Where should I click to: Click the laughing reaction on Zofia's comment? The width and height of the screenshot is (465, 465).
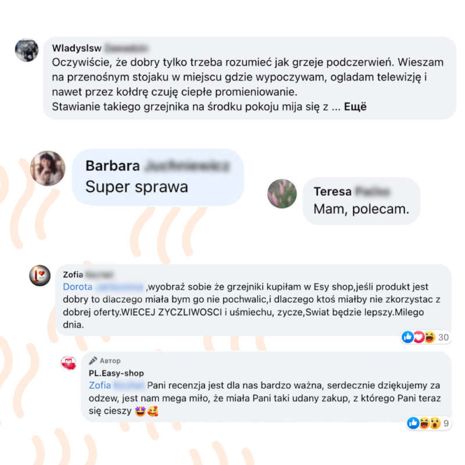click(x=430, y=337)
